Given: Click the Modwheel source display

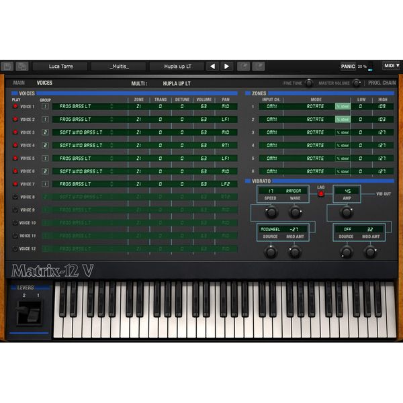Looking at the screenshot, I should (x=270, y=229).
